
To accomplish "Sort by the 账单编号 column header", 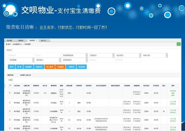I will tap(36, 85).
